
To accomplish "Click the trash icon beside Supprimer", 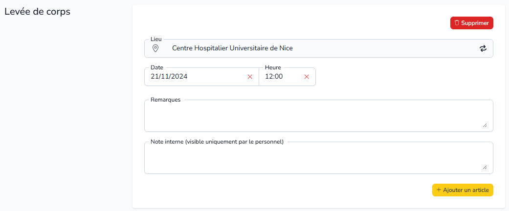I will click(x=457, y=23).
